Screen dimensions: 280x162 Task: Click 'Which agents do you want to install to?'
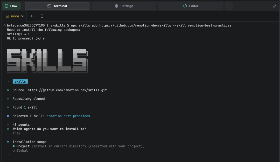tap(49, 129)
